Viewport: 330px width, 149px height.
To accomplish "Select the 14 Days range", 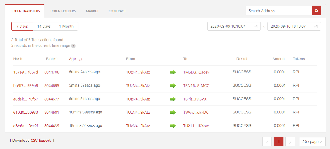I will pos(44,26).
